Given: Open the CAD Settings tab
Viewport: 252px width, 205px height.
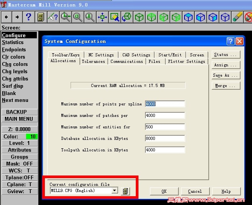Looking at the screenshot, I should [136, 55].
